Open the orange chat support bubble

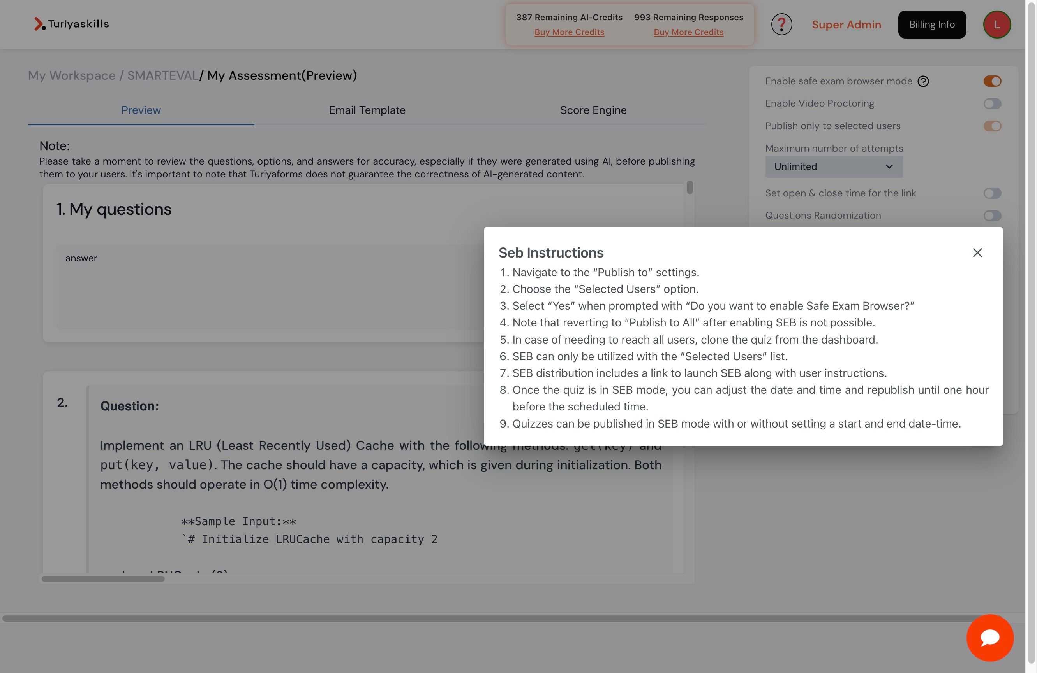pos(989,637)
